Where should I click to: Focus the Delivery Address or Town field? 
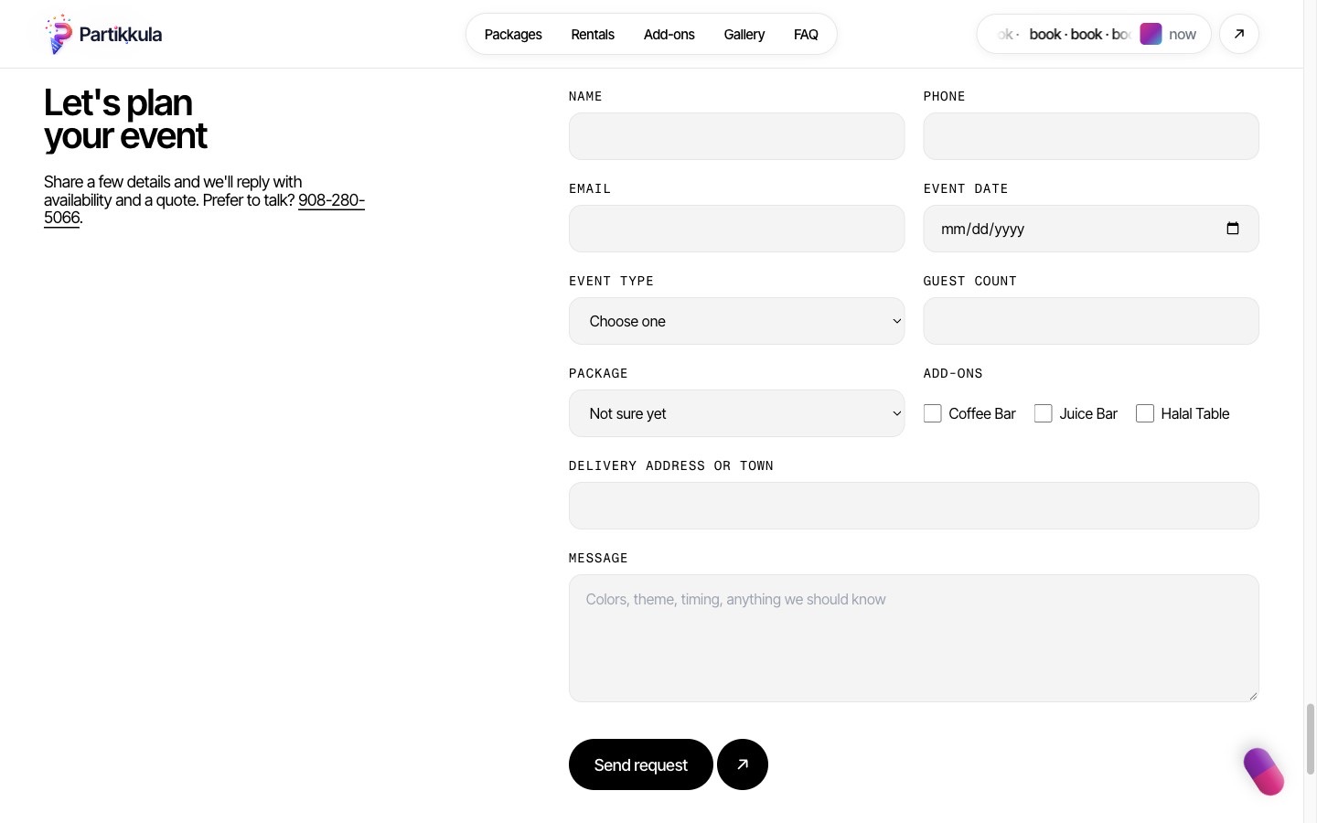tap(914, 506)
